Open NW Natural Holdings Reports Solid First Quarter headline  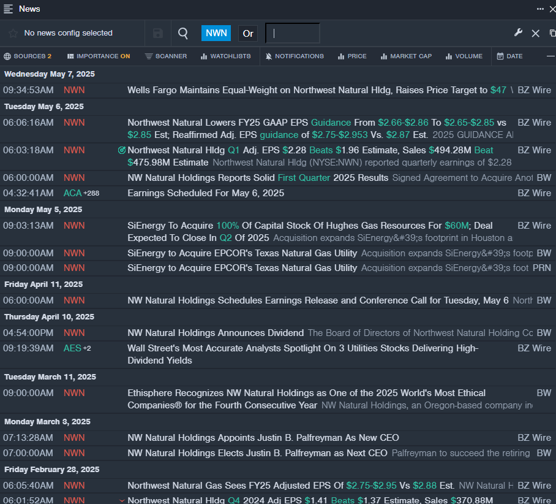pos(258,178)
